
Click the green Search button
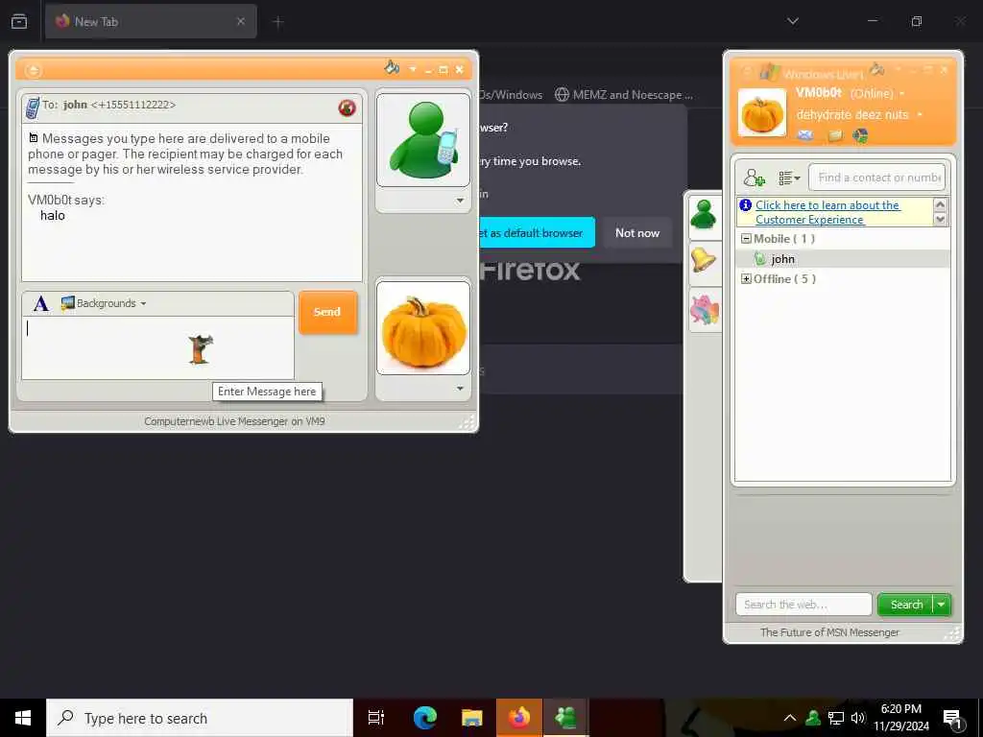(x=906, y=605)
